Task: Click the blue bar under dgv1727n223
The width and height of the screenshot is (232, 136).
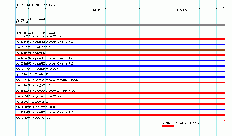Action: (x=120, y=71)
